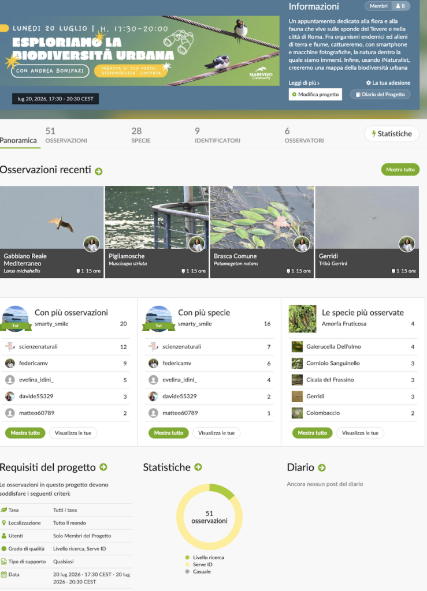Open the 9 Identificatori tab

217,135
